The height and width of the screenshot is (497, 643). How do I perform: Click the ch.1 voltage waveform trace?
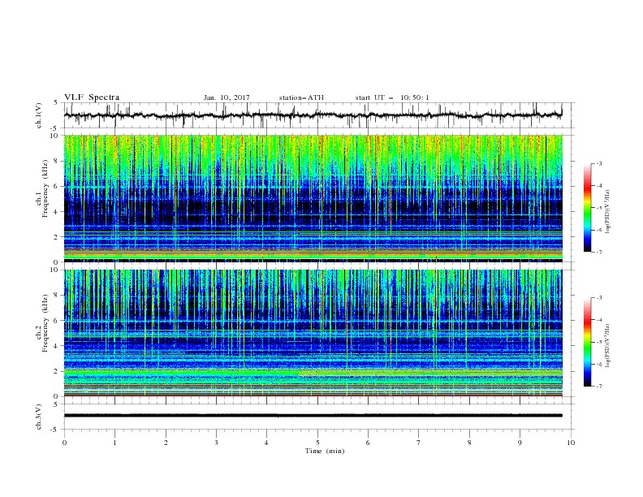(313, 115)
